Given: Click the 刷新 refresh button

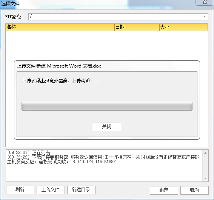Looking at the screenshot, I should coord(20,190).
